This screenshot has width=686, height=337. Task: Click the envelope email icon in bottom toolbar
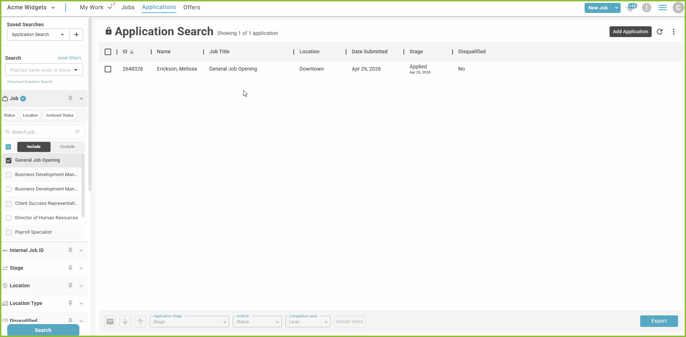110,322
